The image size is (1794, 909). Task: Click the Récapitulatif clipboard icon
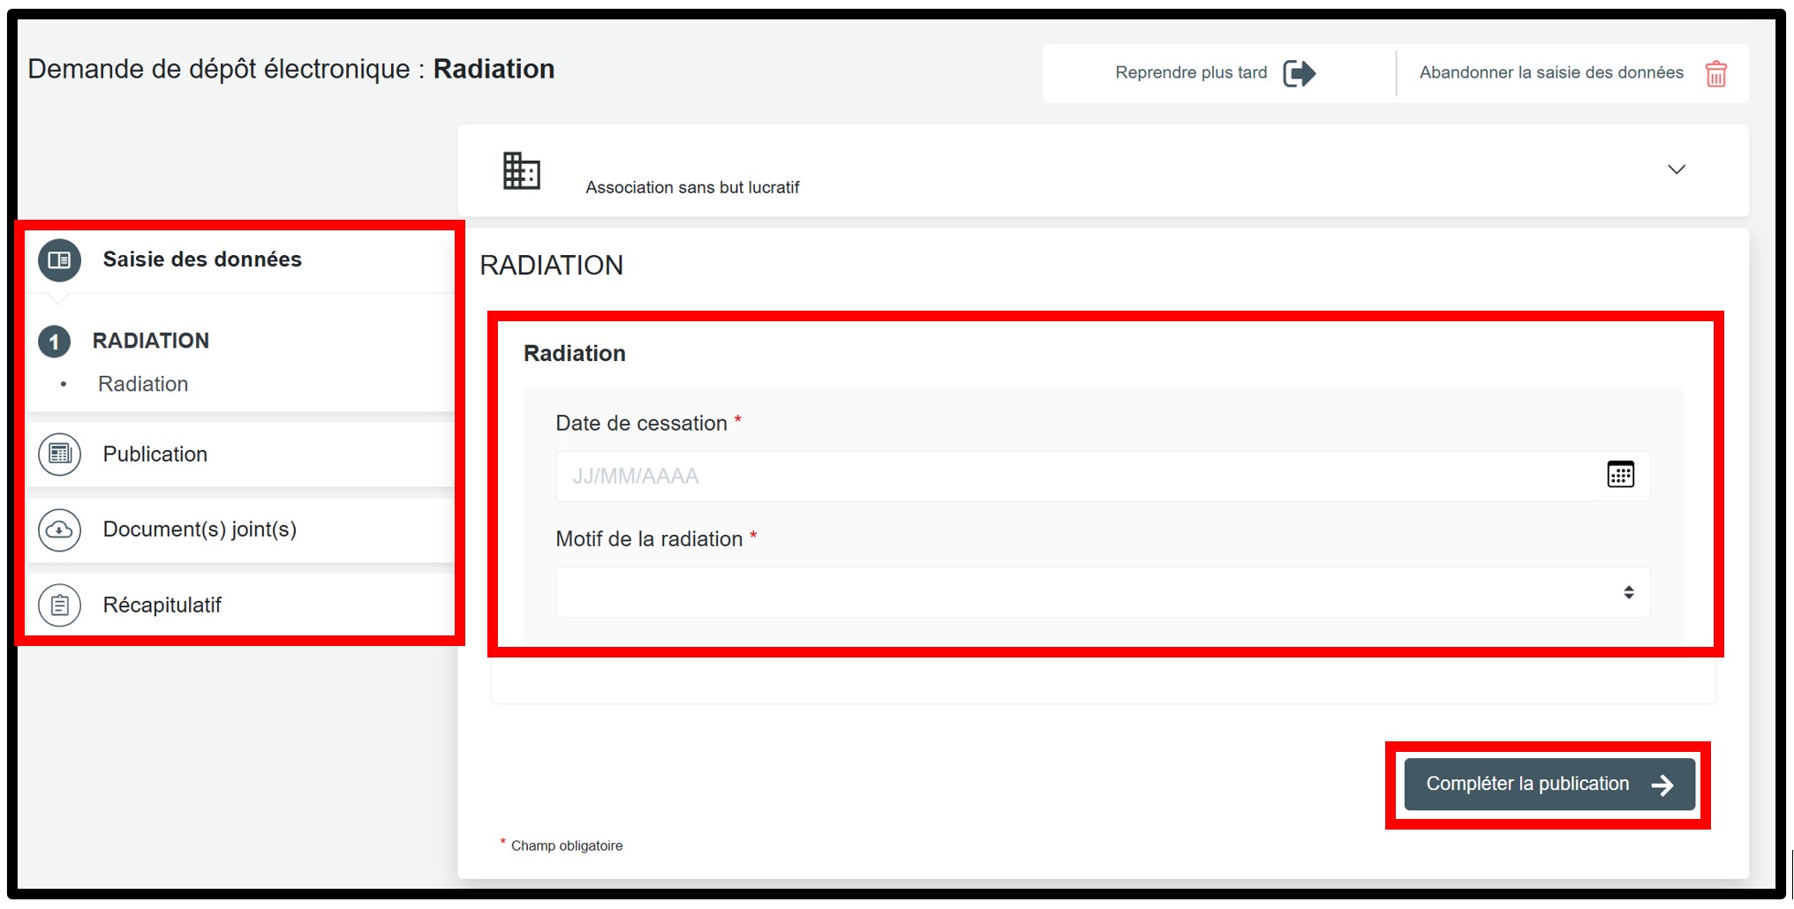(x=59, y=605)
